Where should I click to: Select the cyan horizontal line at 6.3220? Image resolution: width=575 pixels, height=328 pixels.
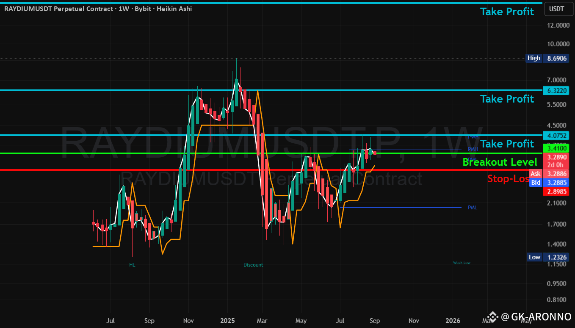coord(271,90)
